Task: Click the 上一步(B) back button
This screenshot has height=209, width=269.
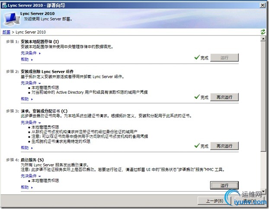Action: click(215, 201)
